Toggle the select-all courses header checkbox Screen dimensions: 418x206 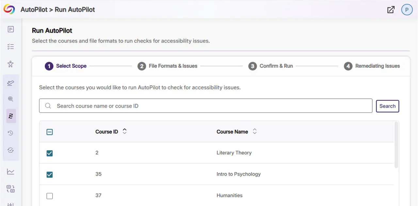pos(50,132)
